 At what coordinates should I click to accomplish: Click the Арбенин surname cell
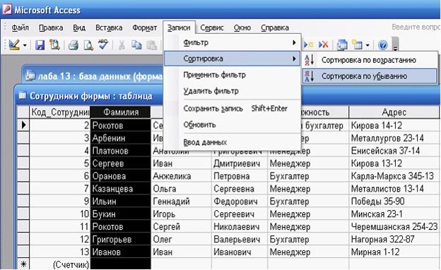click(x=121, y=138)
